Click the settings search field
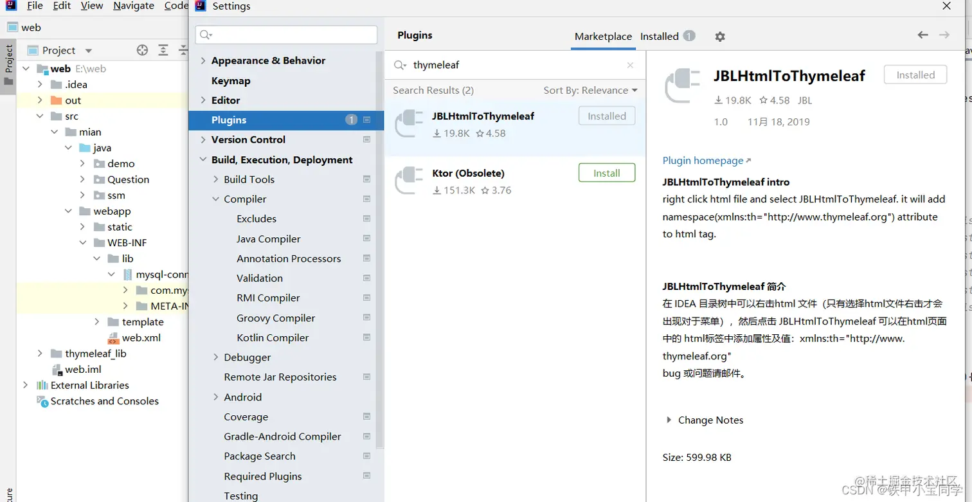The image size is (972, 502). coord(286,35)
